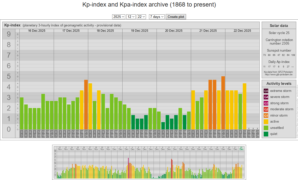
Task: Click the dark green quiet level swatch
Action: 266,134
